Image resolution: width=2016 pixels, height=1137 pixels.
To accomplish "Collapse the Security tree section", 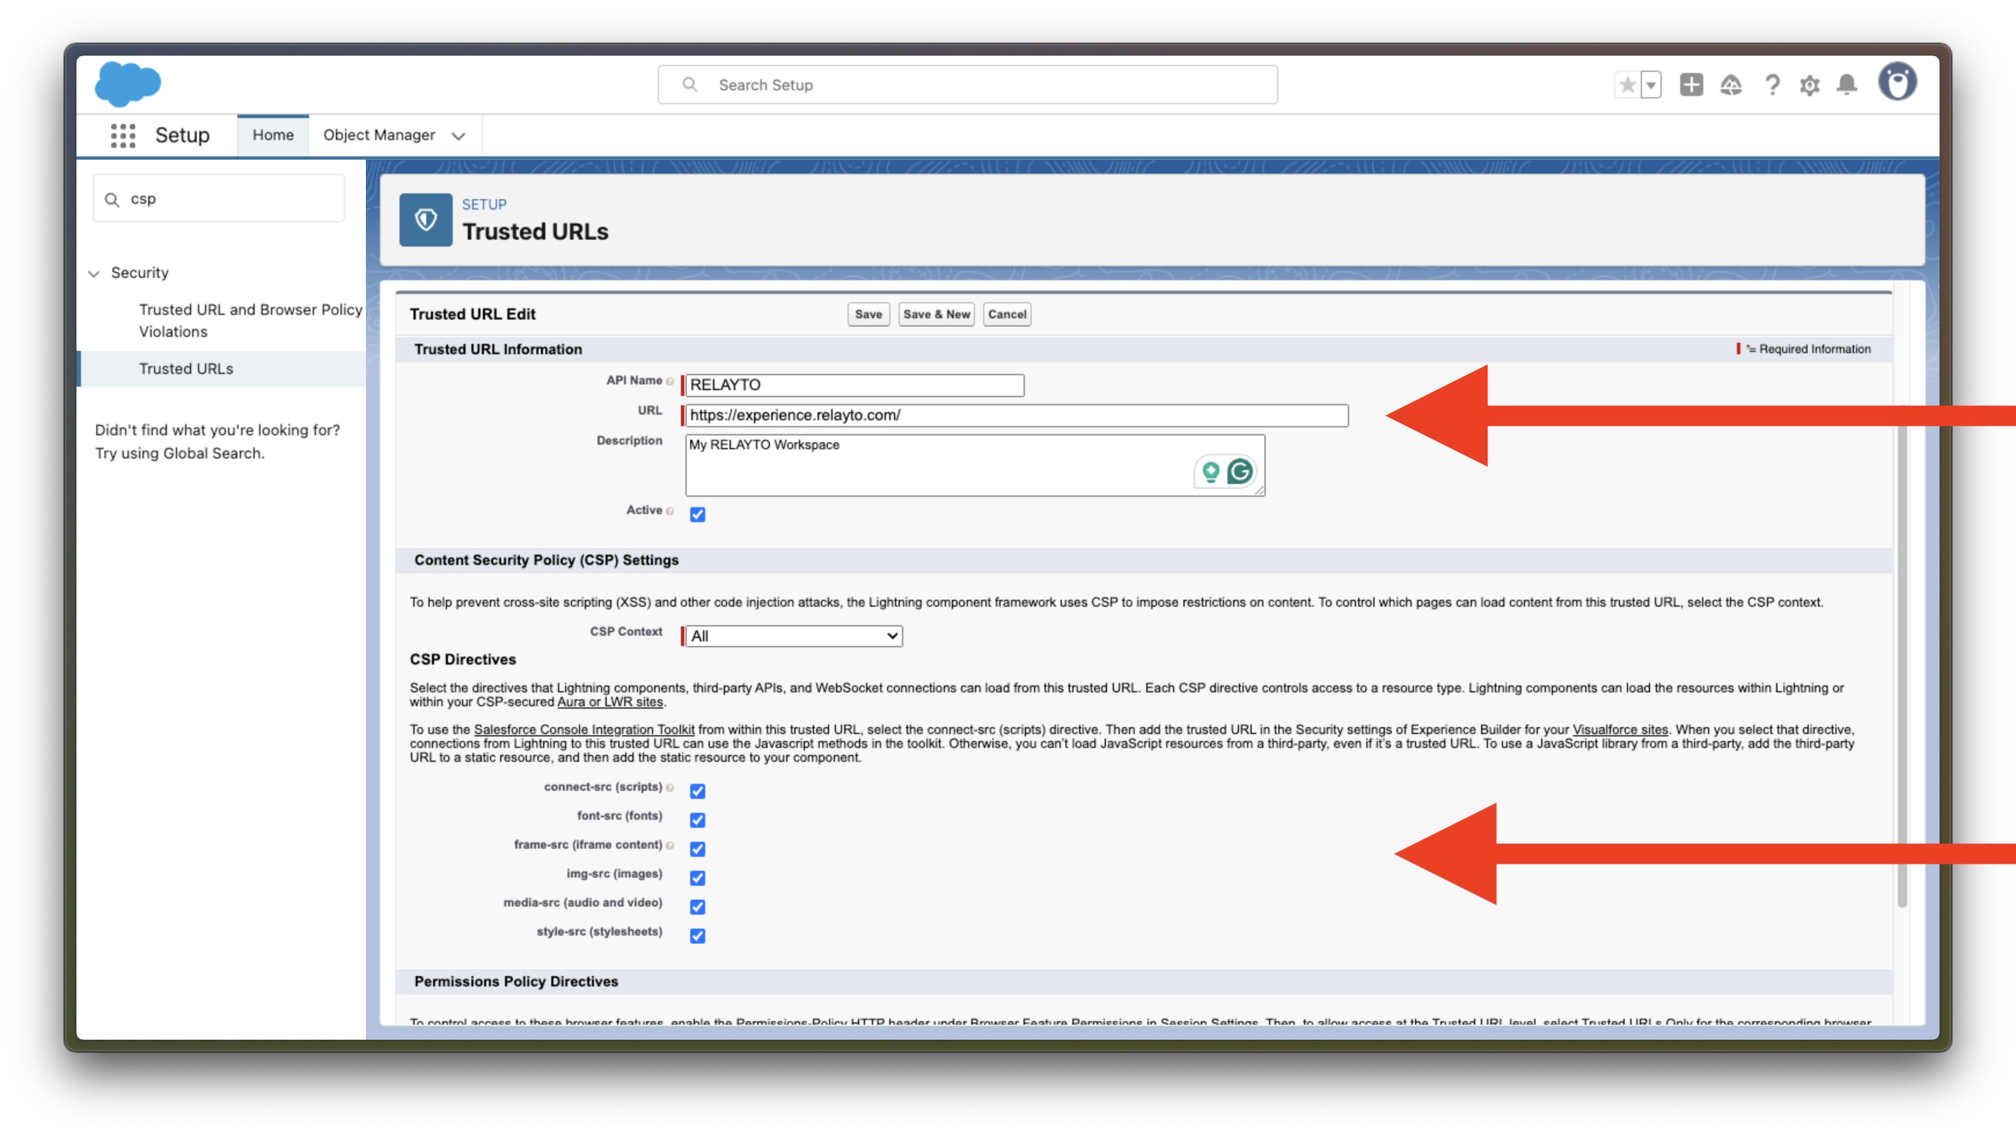I will (x=94, y=273).
